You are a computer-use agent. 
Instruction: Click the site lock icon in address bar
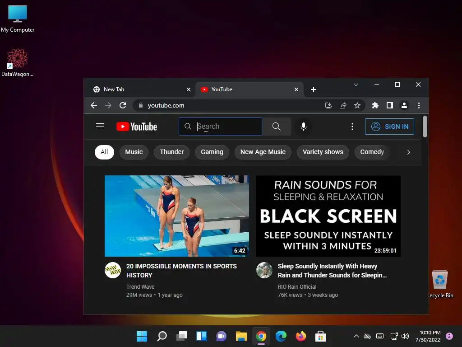click(x=141, y=105)
